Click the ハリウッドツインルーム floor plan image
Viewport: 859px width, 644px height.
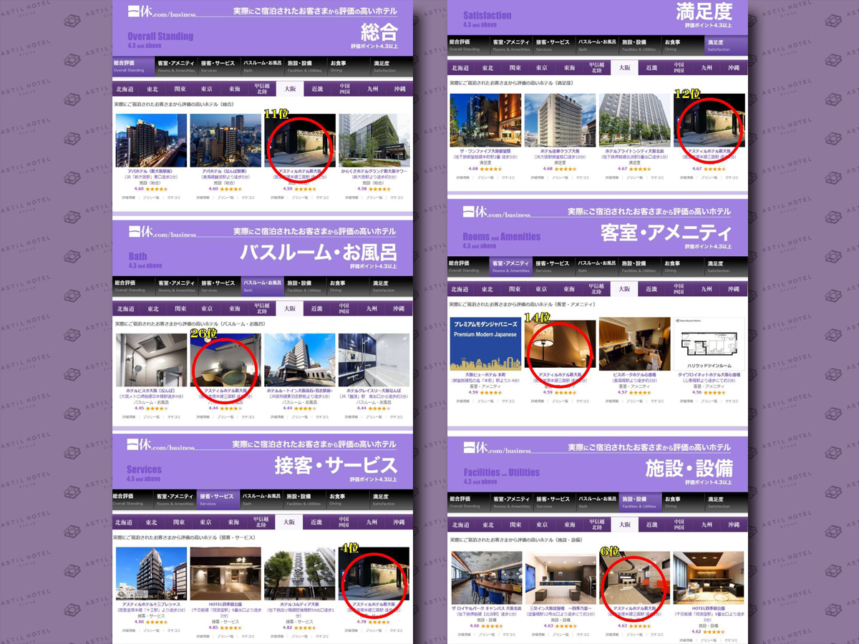coord(709,343)
